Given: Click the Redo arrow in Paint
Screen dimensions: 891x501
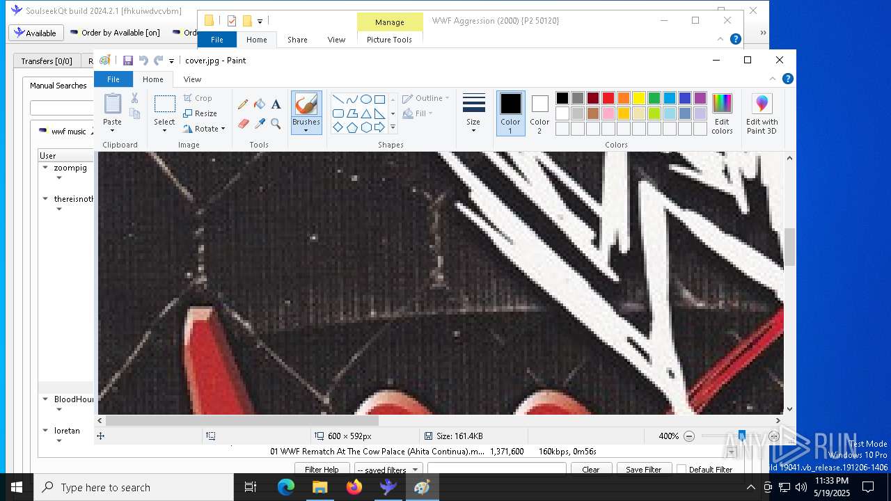Looking at the screenshot, I should [x=159, y=61].
